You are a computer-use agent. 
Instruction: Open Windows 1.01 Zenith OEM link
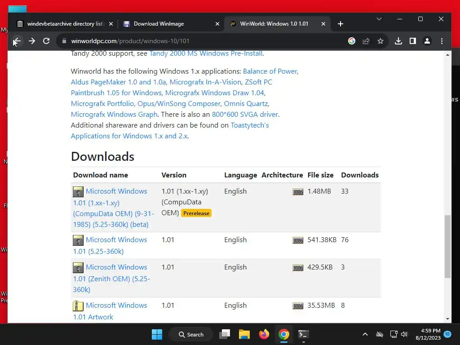click(x=111, y=278)
